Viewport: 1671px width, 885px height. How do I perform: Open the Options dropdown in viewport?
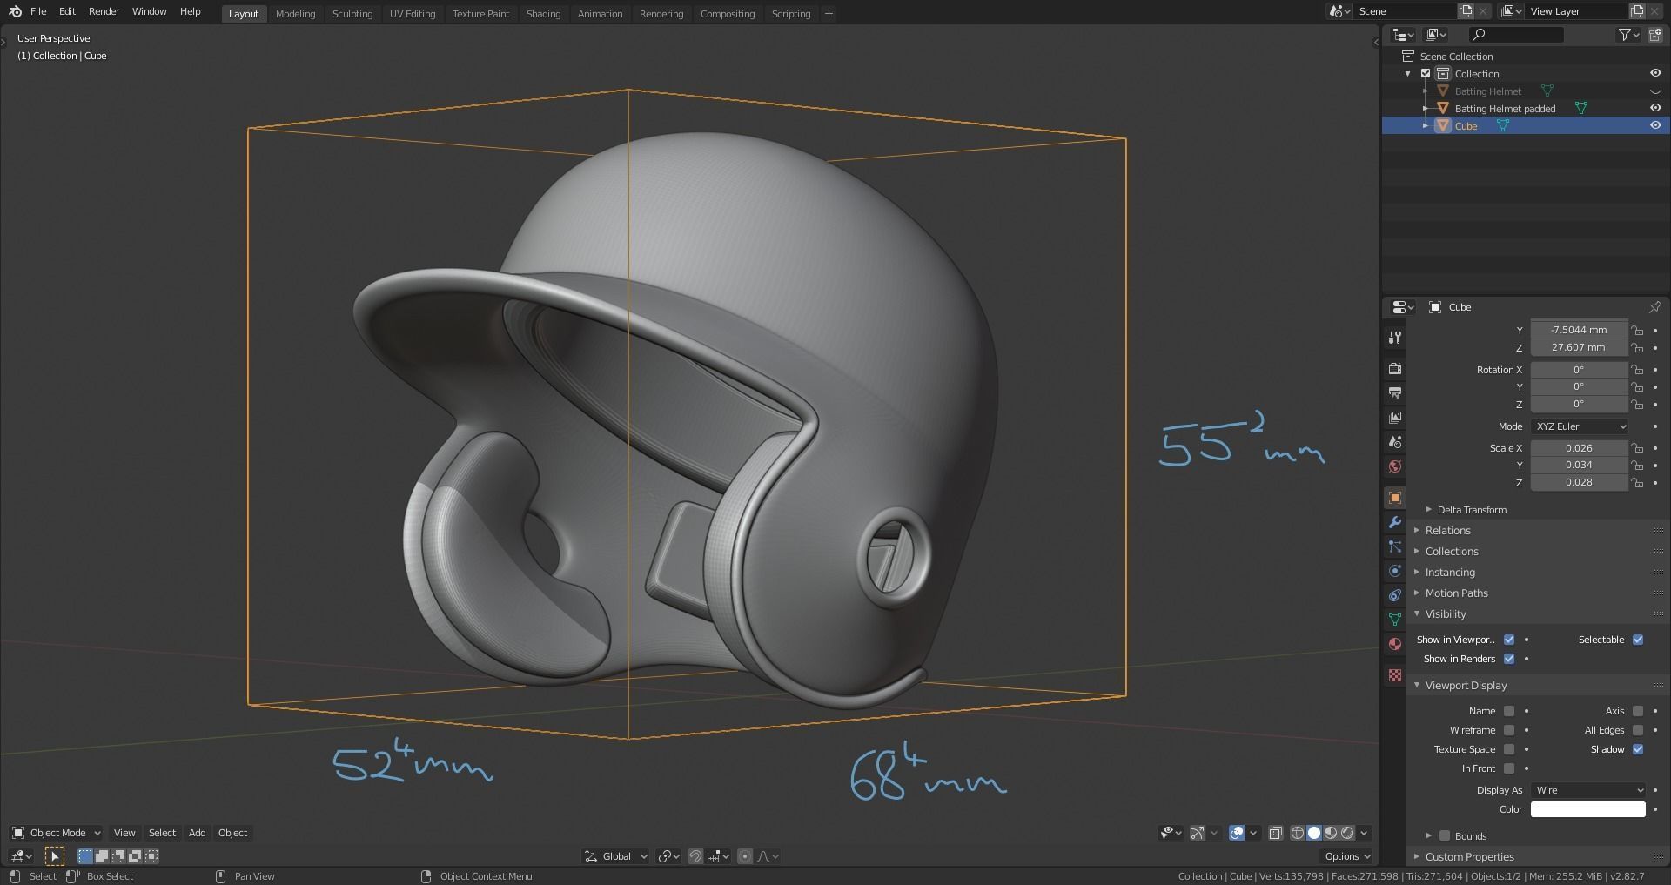[x=1346, y=856]
